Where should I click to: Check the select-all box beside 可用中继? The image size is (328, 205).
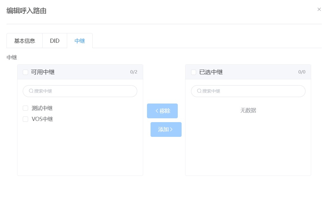click(x=25, y=72)
